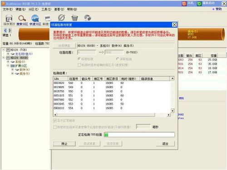The height and width of the screenshot is (170, 227).
Task: Collapse the HD129 (60GB) disk tree node
Action: click(4, 58)
